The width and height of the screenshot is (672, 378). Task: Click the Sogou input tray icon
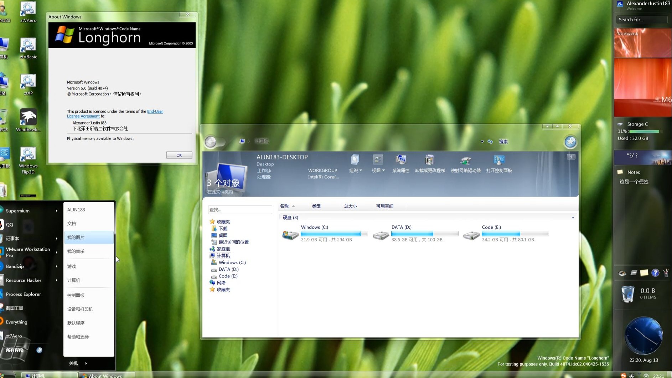[x=624, y=375]
